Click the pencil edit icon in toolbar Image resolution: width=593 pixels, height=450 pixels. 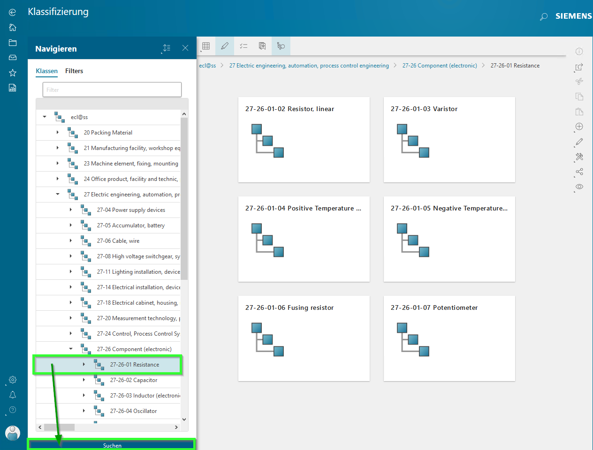225,46
